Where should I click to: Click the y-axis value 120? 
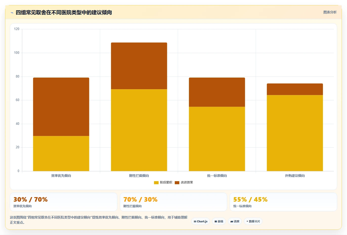click(17, 29)
